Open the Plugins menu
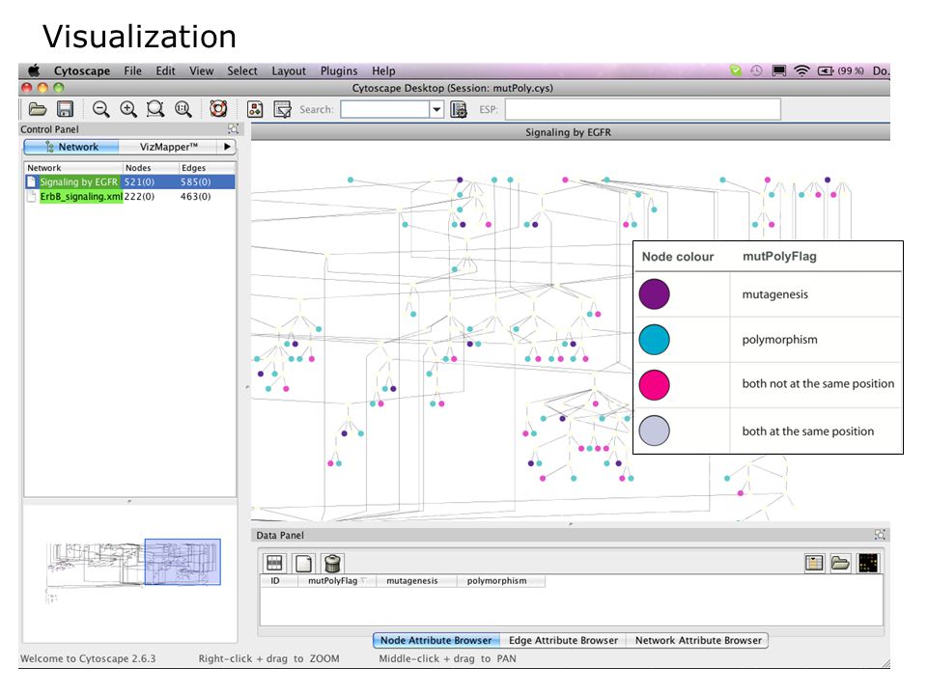The image size is (927, 695). click(x=339, y=70)
